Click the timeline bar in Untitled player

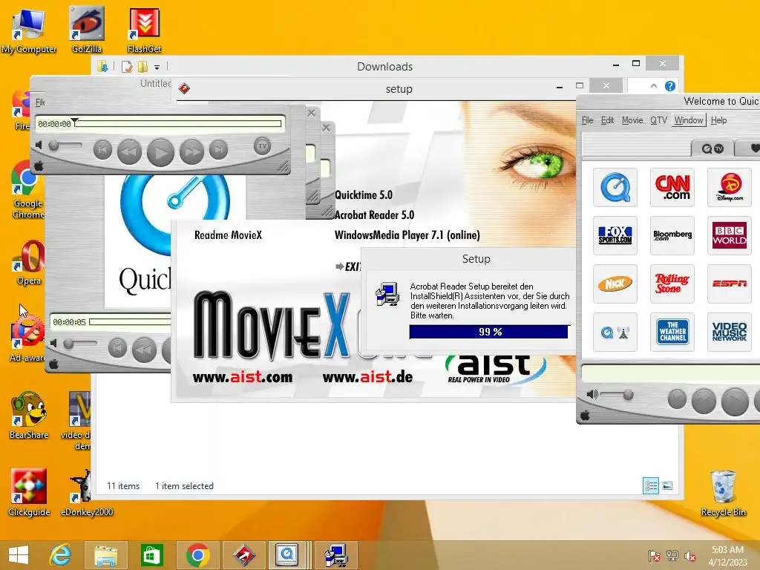(x=178, y=124)
